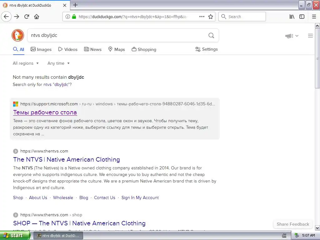Switch to the Maps tab
Viewport: 320px width, 240px height.
(116, 49)
